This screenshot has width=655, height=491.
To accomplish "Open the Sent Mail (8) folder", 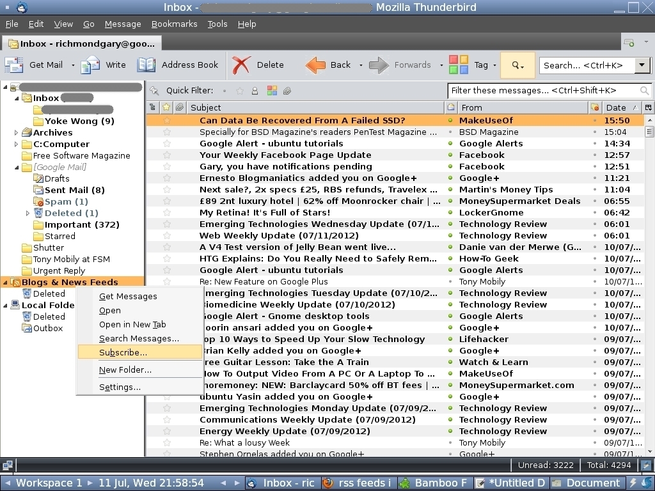I will pos(75,190).
